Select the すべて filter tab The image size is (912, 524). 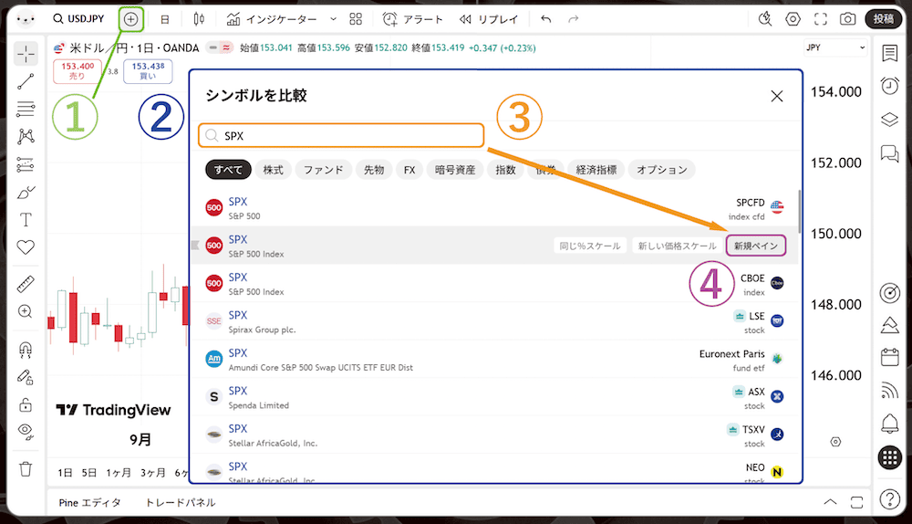coord(228,170)
